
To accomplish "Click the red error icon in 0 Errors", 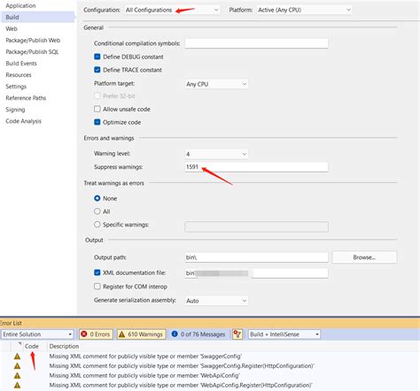I will (84, 334).
